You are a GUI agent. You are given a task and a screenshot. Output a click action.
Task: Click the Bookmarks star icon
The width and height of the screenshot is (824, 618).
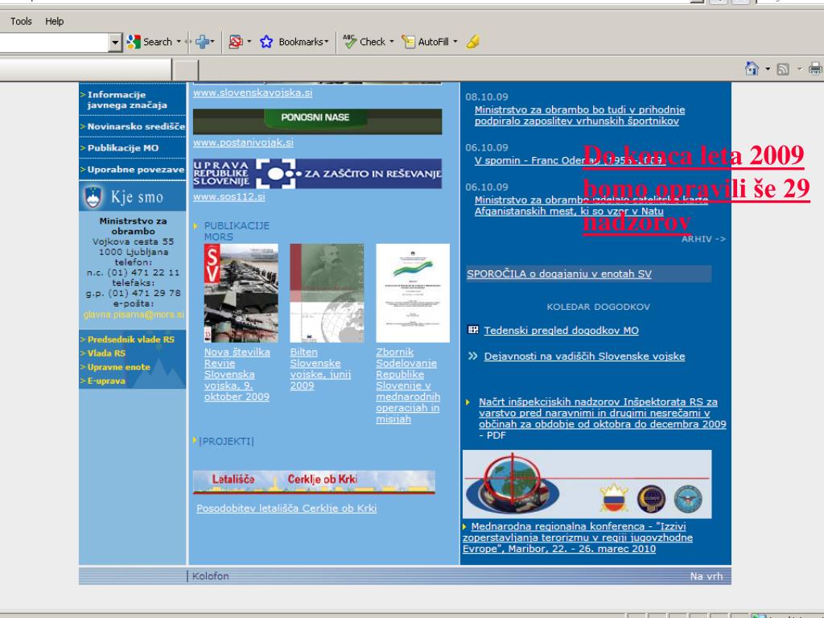[266, 42]
